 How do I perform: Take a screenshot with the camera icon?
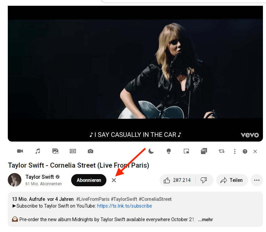pos(90,151)
